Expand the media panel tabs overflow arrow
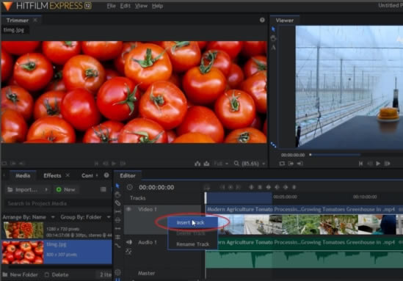This screenshot has height=281, width=403. click(x=97, y=175)
